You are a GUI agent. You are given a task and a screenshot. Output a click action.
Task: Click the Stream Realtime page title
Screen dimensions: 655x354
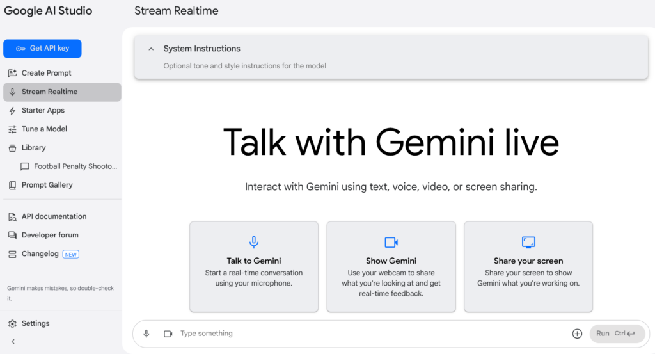(x=177, y=11)
